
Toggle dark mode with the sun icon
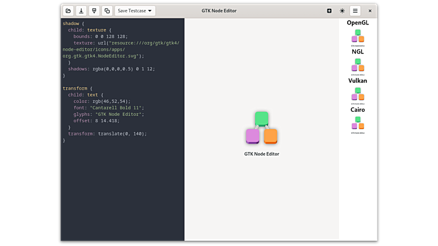(x=342, y=10)
